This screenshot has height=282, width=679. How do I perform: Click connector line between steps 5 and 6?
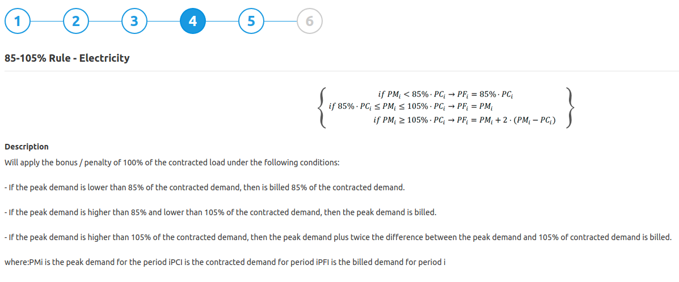(x=281, y=21)
